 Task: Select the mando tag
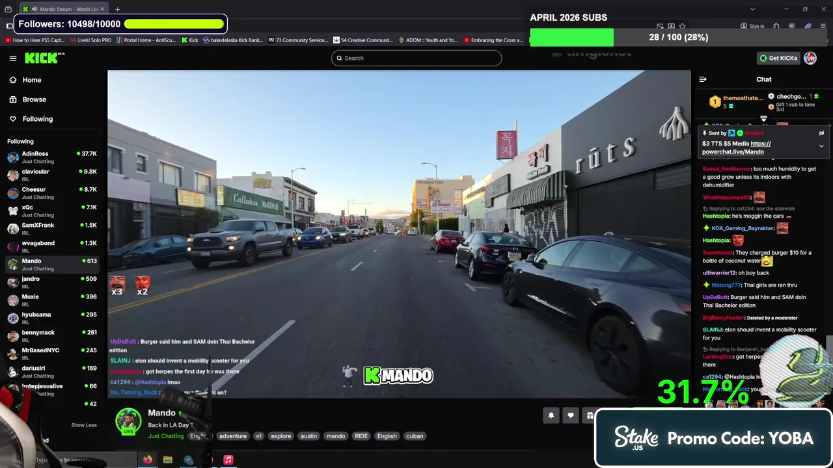pos(336,436)
